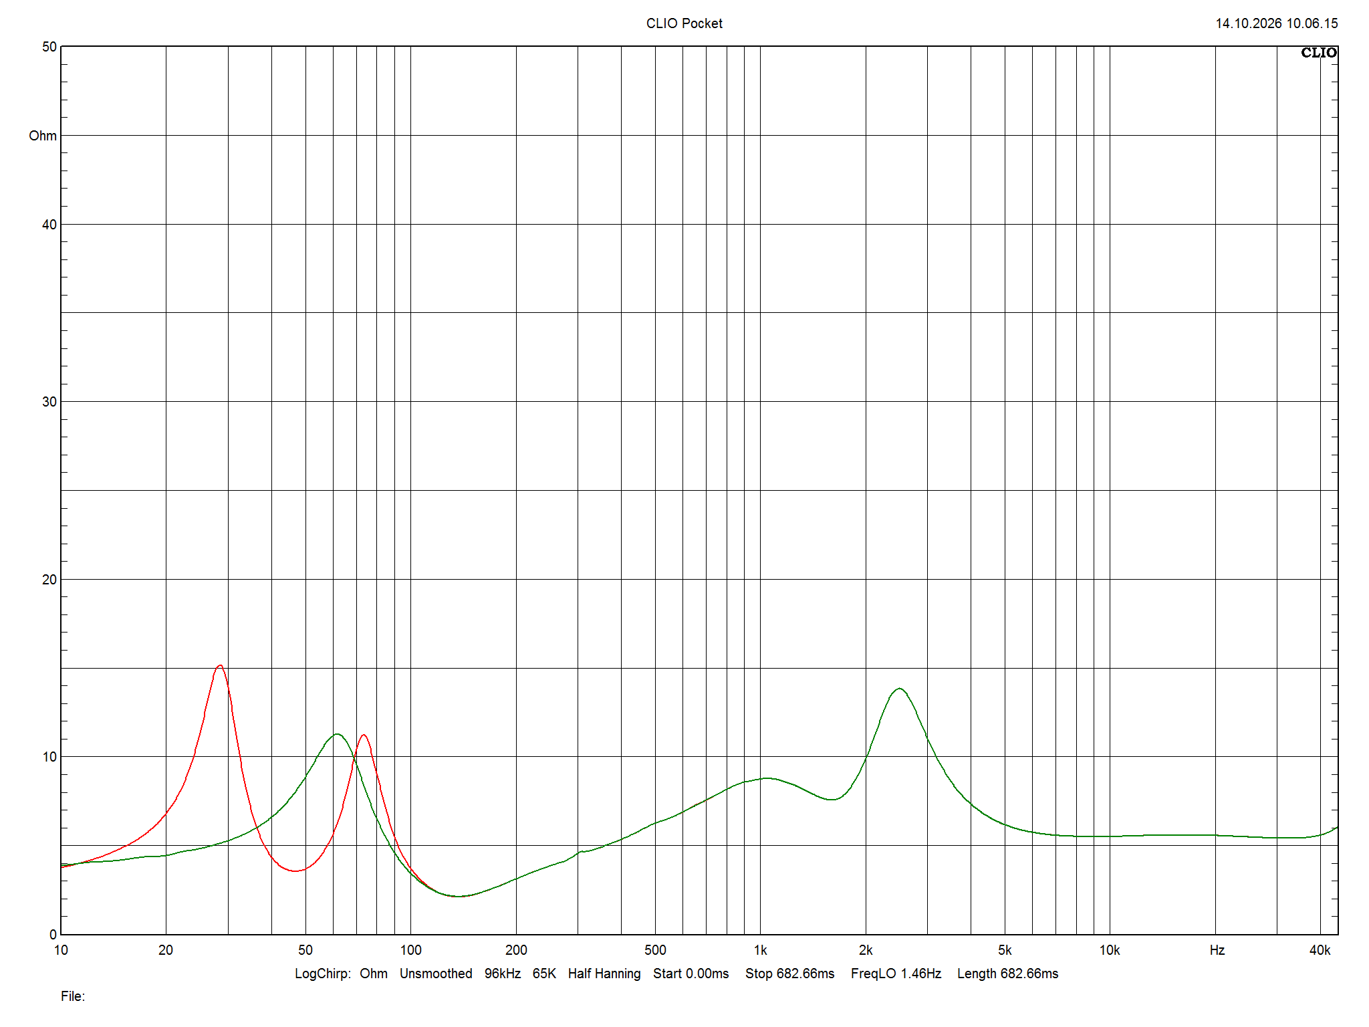Click the 40k frequency axis label

[x=1320, y=950]
